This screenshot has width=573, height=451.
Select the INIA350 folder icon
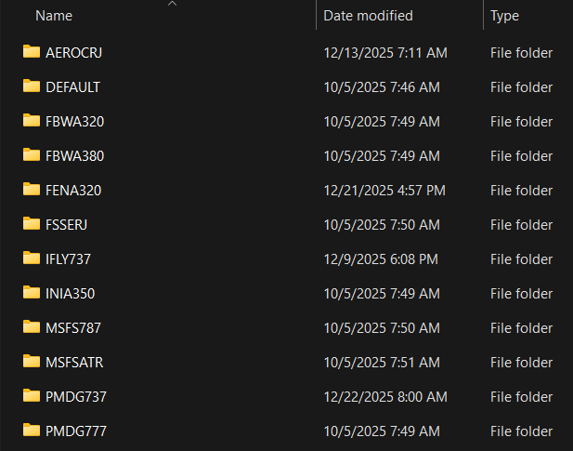[32, 293]
